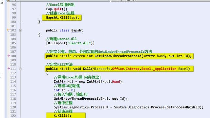Click '_Application' in the Kill method signature
The height and width of the screenshot is (118, 210).
point(165,69)
